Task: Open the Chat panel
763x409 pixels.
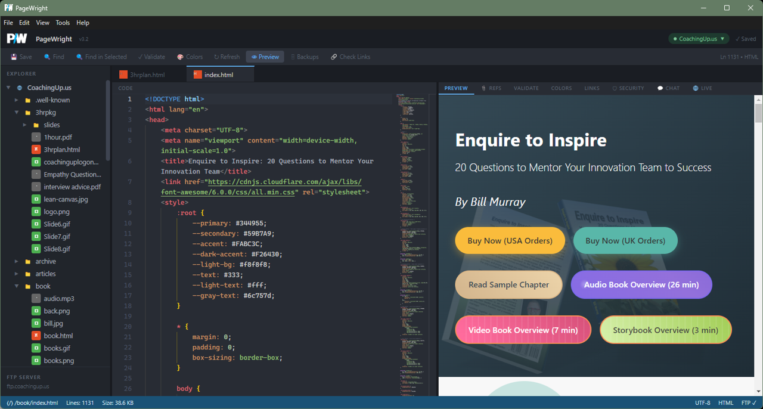Action: tap(668, 88)
